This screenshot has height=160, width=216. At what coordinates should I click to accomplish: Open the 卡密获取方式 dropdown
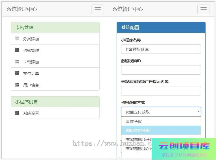coord(161,112)
